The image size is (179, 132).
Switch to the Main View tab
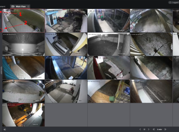coord(20,6)
